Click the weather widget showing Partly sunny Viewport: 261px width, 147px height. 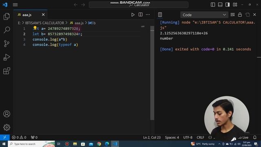click(203, 144)
